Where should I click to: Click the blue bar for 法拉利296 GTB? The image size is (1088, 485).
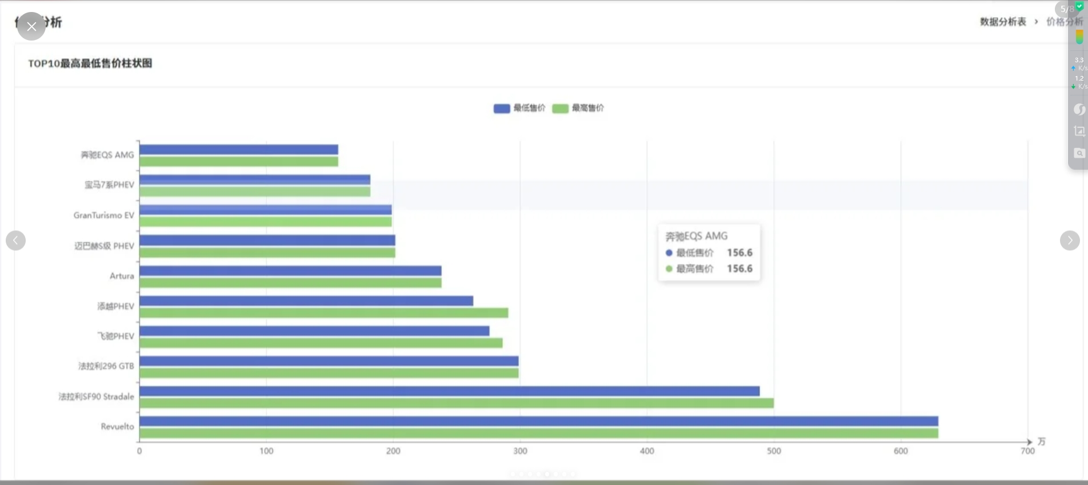tap(329, 361)
